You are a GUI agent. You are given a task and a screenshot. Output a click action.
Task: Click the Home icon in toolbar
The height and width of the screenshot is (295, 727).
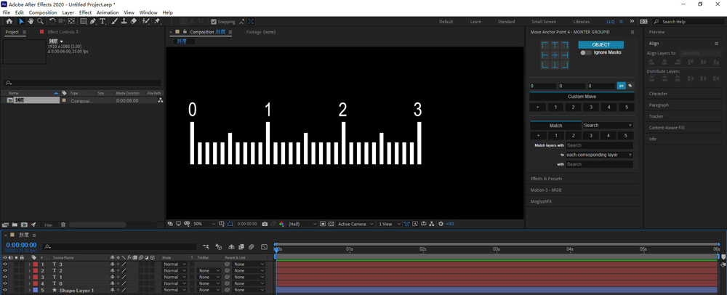9,22
